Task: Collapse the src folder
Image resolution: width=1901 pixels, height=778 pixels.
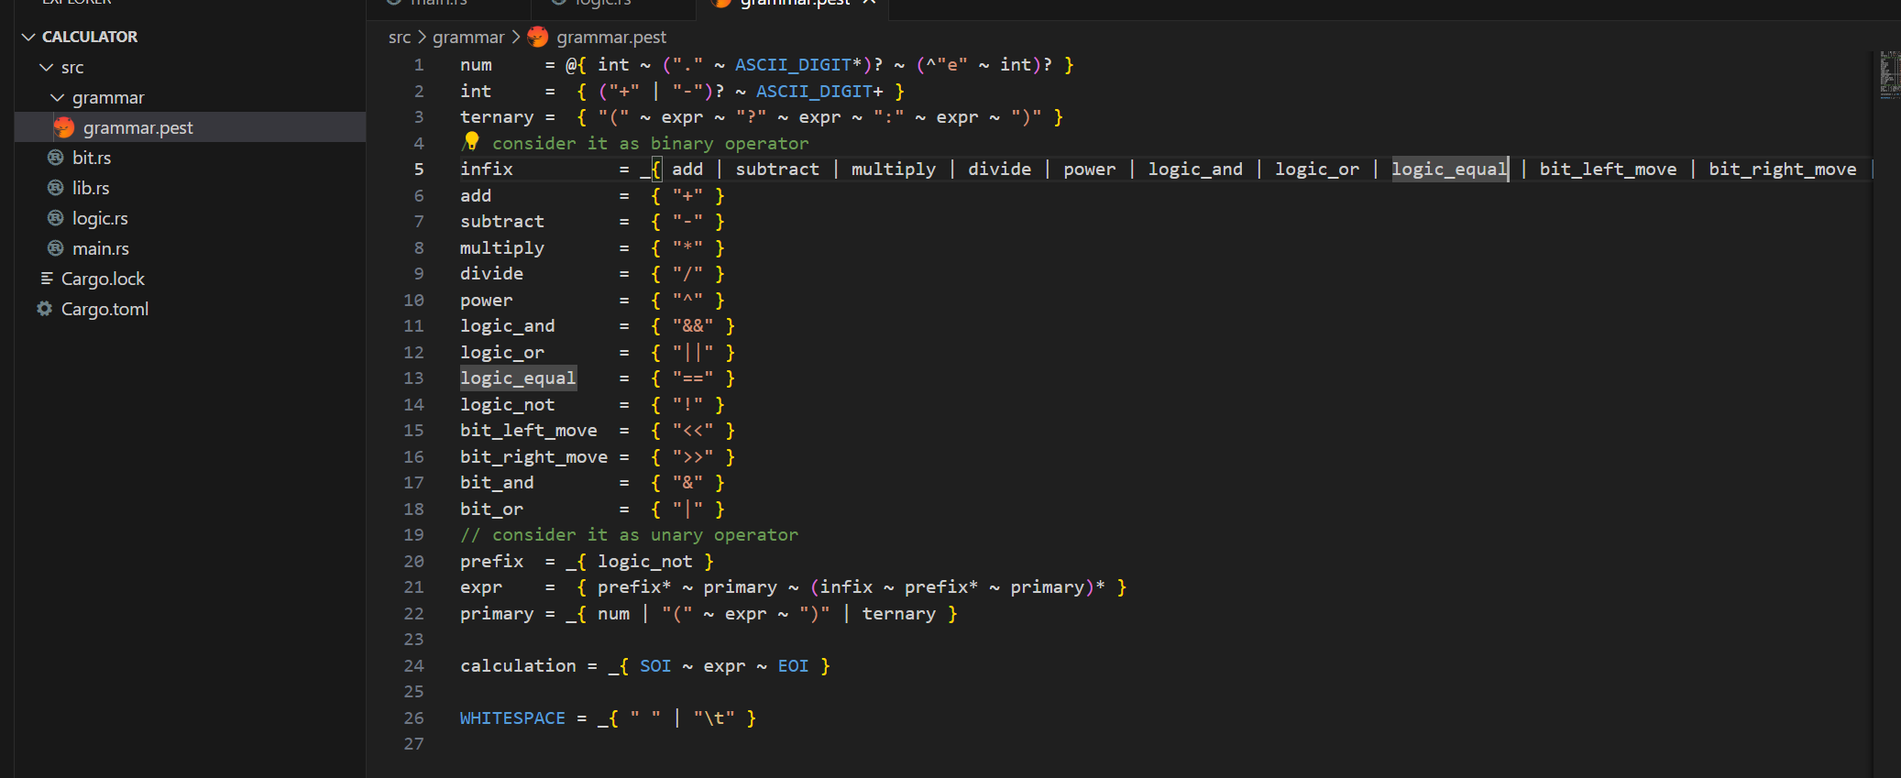Action: tap(46, 67)
